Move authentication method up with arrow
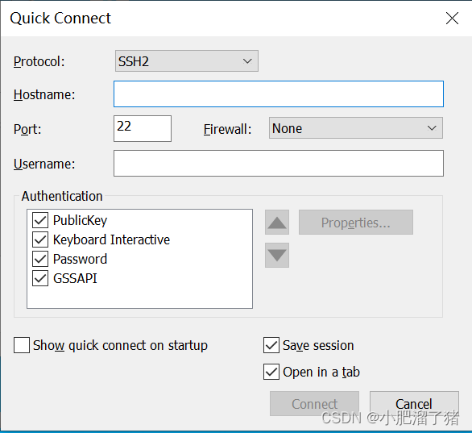472x433 pixels. coord(277,223)
